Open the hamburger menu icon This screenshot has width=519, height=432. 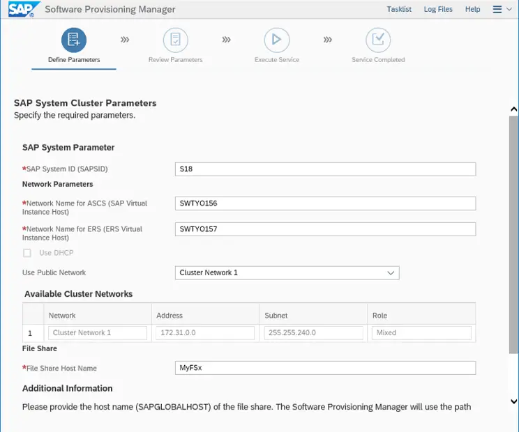coord(497,9)
